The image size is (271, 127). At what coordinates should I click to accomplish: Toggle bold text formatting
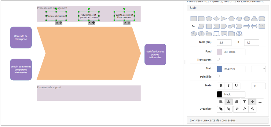[221, 86]
